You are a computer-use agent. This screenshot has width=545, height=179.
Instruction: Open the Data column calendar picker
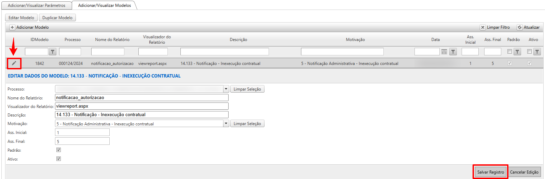pos(444,52)
